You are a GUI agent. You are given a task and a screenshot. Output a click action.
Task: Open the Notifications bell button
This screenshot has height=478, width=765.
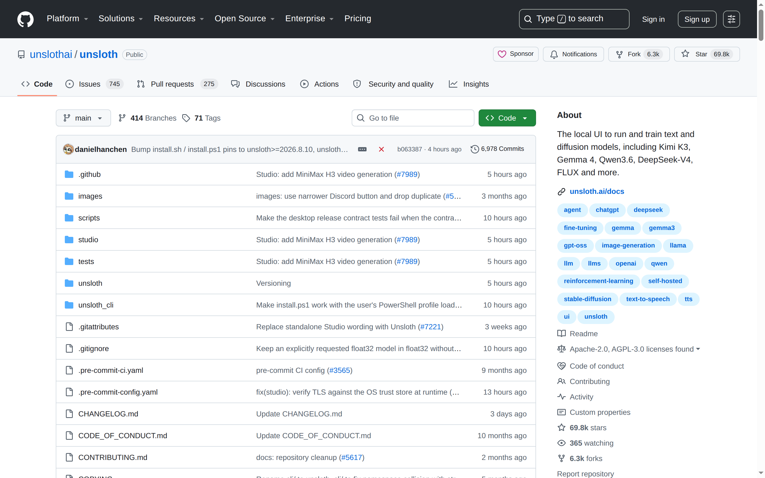coord(573,54)
